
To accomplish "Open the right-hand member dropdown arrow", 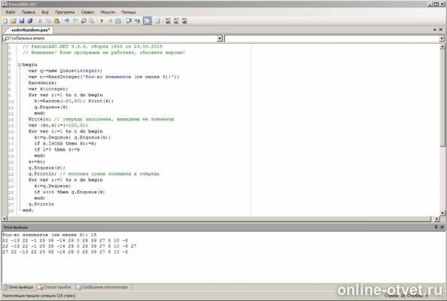I will click(442, 38).
